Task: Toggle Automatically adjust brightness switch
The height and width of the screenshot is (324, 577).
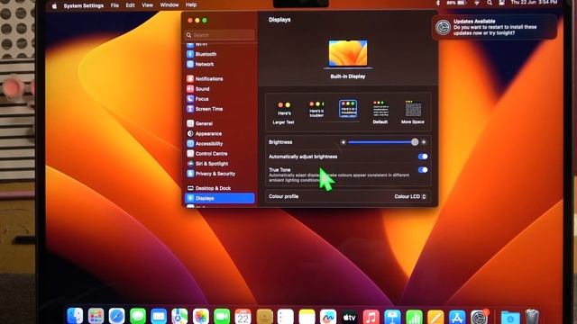Action: click(x=423, y=157)
